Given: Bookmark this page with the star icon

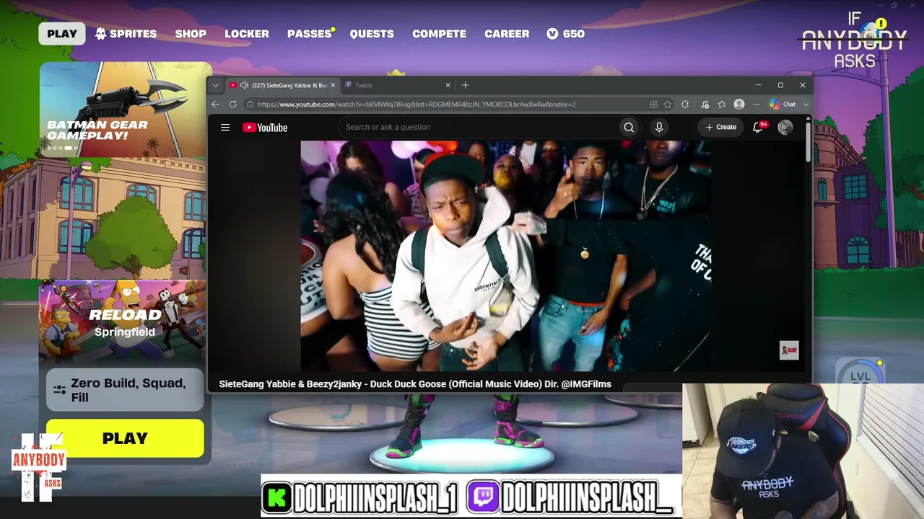Looking at the screenshot, I should click(x=668, y=105).
